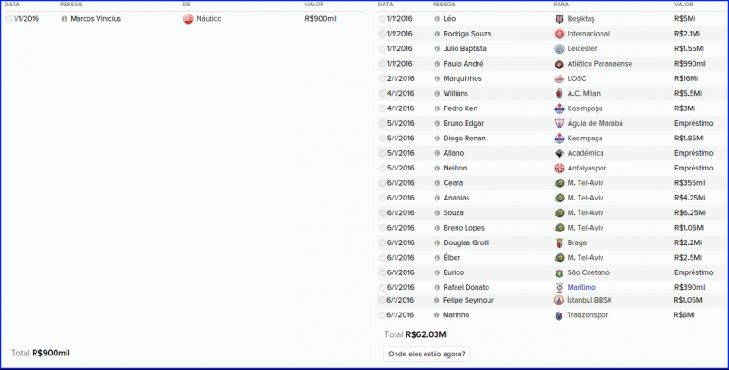This screenshot has width=729, height=370.
Task: Click the Leicester club badge
Action: (559, 48)
